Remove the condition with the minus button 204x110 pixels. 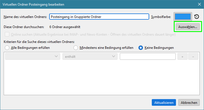point(193,56)
